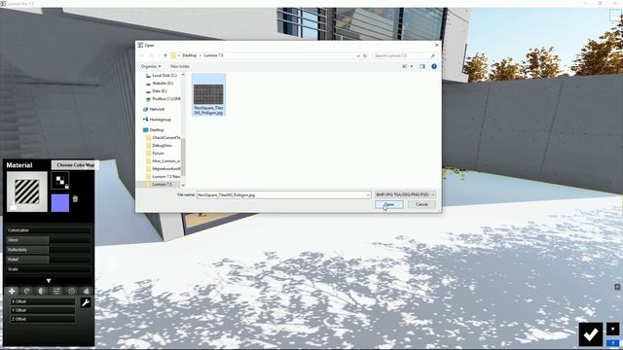Select the Weathering (clock) tab

click(x=71, y=291)
